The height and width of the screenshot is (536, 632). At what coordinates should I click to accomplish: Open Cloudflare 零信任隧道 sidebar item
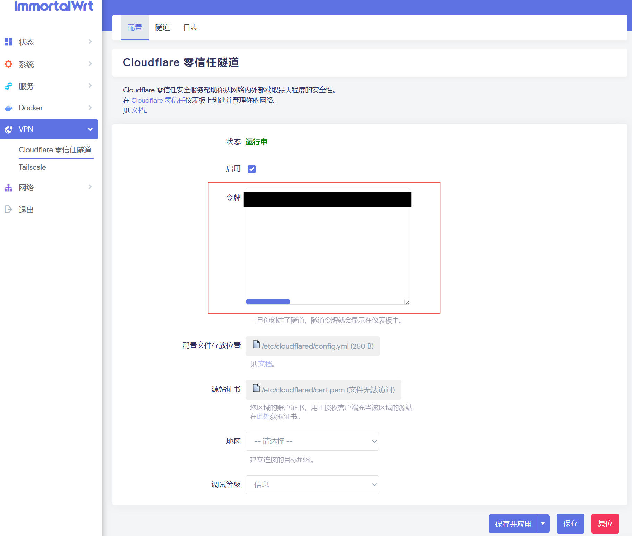pos(55,150)
